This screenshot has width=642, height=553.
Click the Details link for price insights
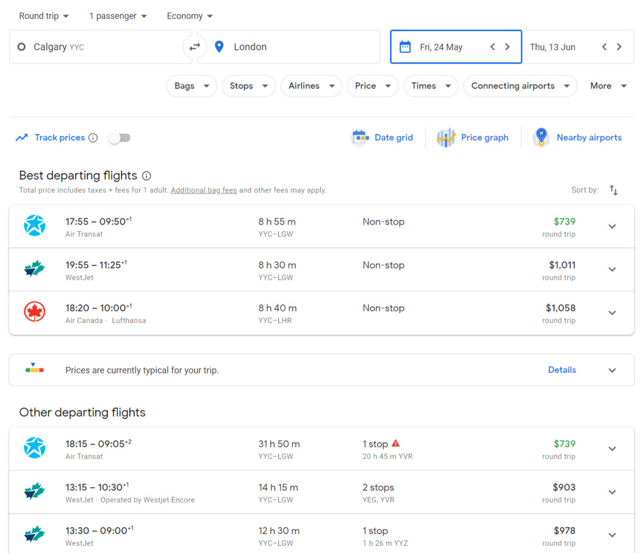561,370
